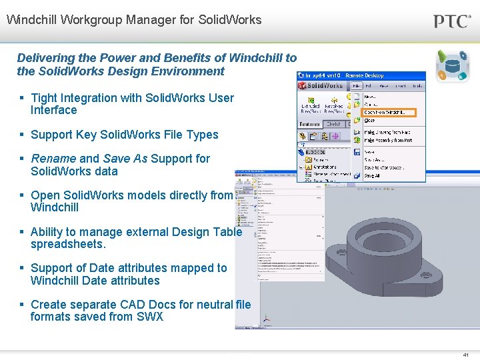Click the Remote Desktop window title bar
The image size is (480, 360).
pos(361,75)
